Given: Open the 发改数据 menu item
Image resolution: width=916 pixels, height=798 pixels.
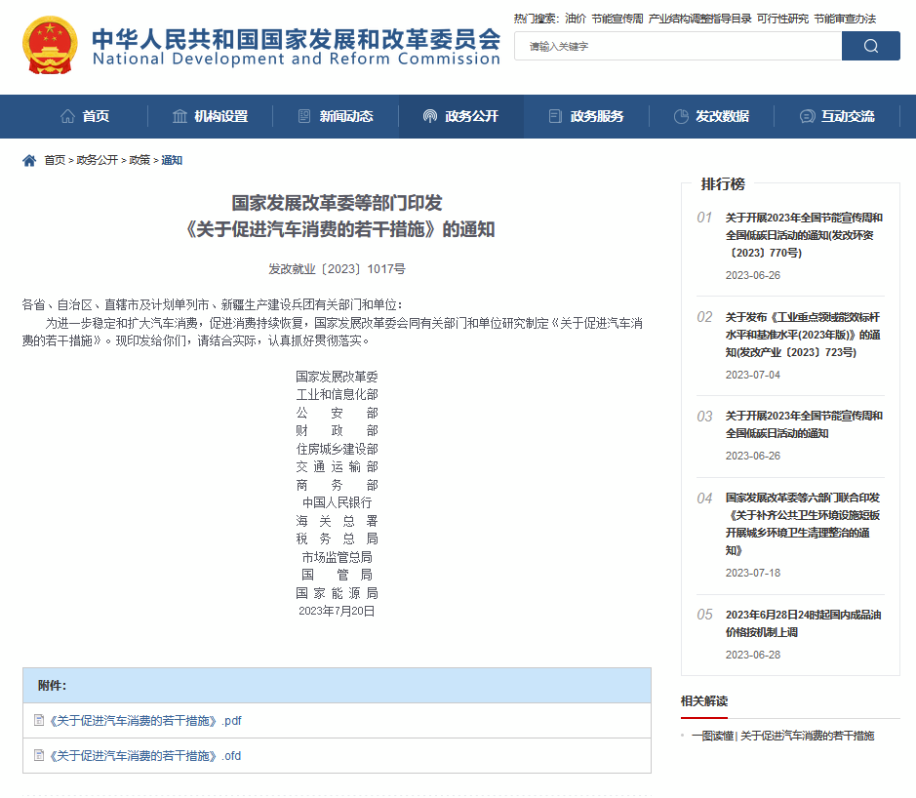Looking at the screenshot, I should click(711, 116).
